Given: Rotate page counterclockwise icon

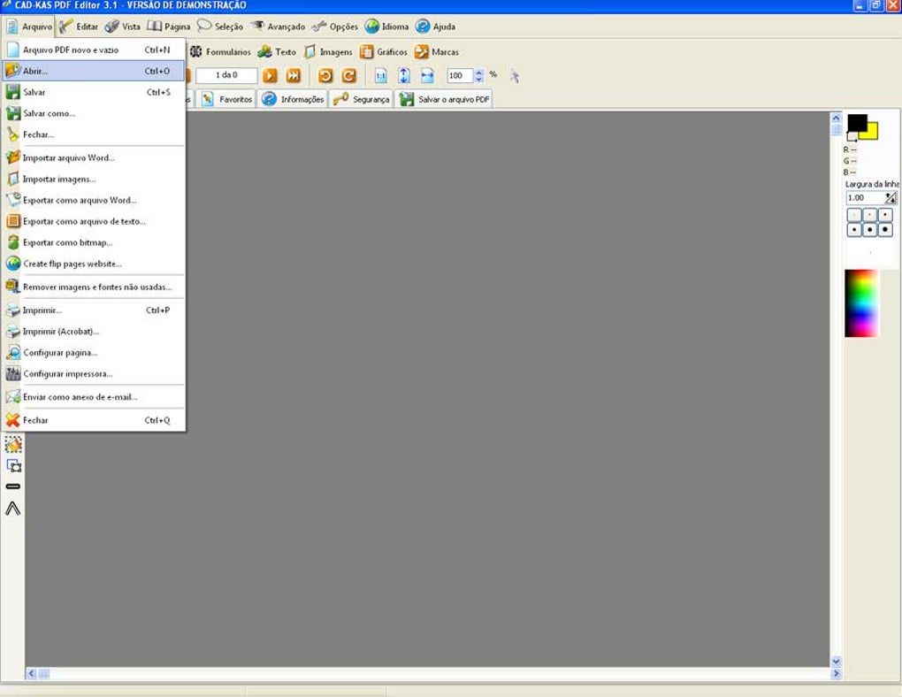Looking at the screenshot, I should [x=325, y=75].
